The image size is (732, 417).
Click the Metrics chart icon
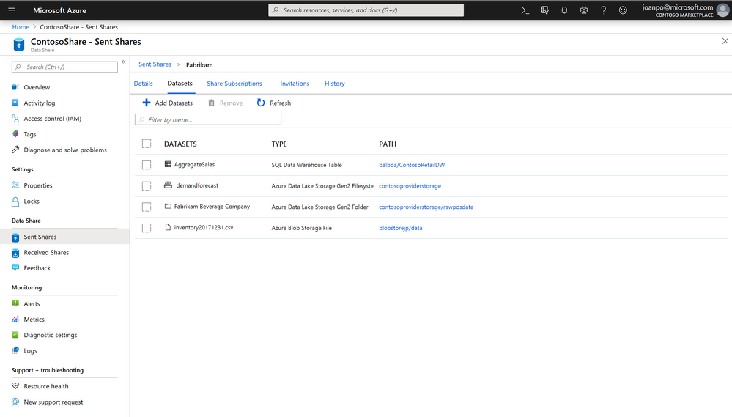15,320
